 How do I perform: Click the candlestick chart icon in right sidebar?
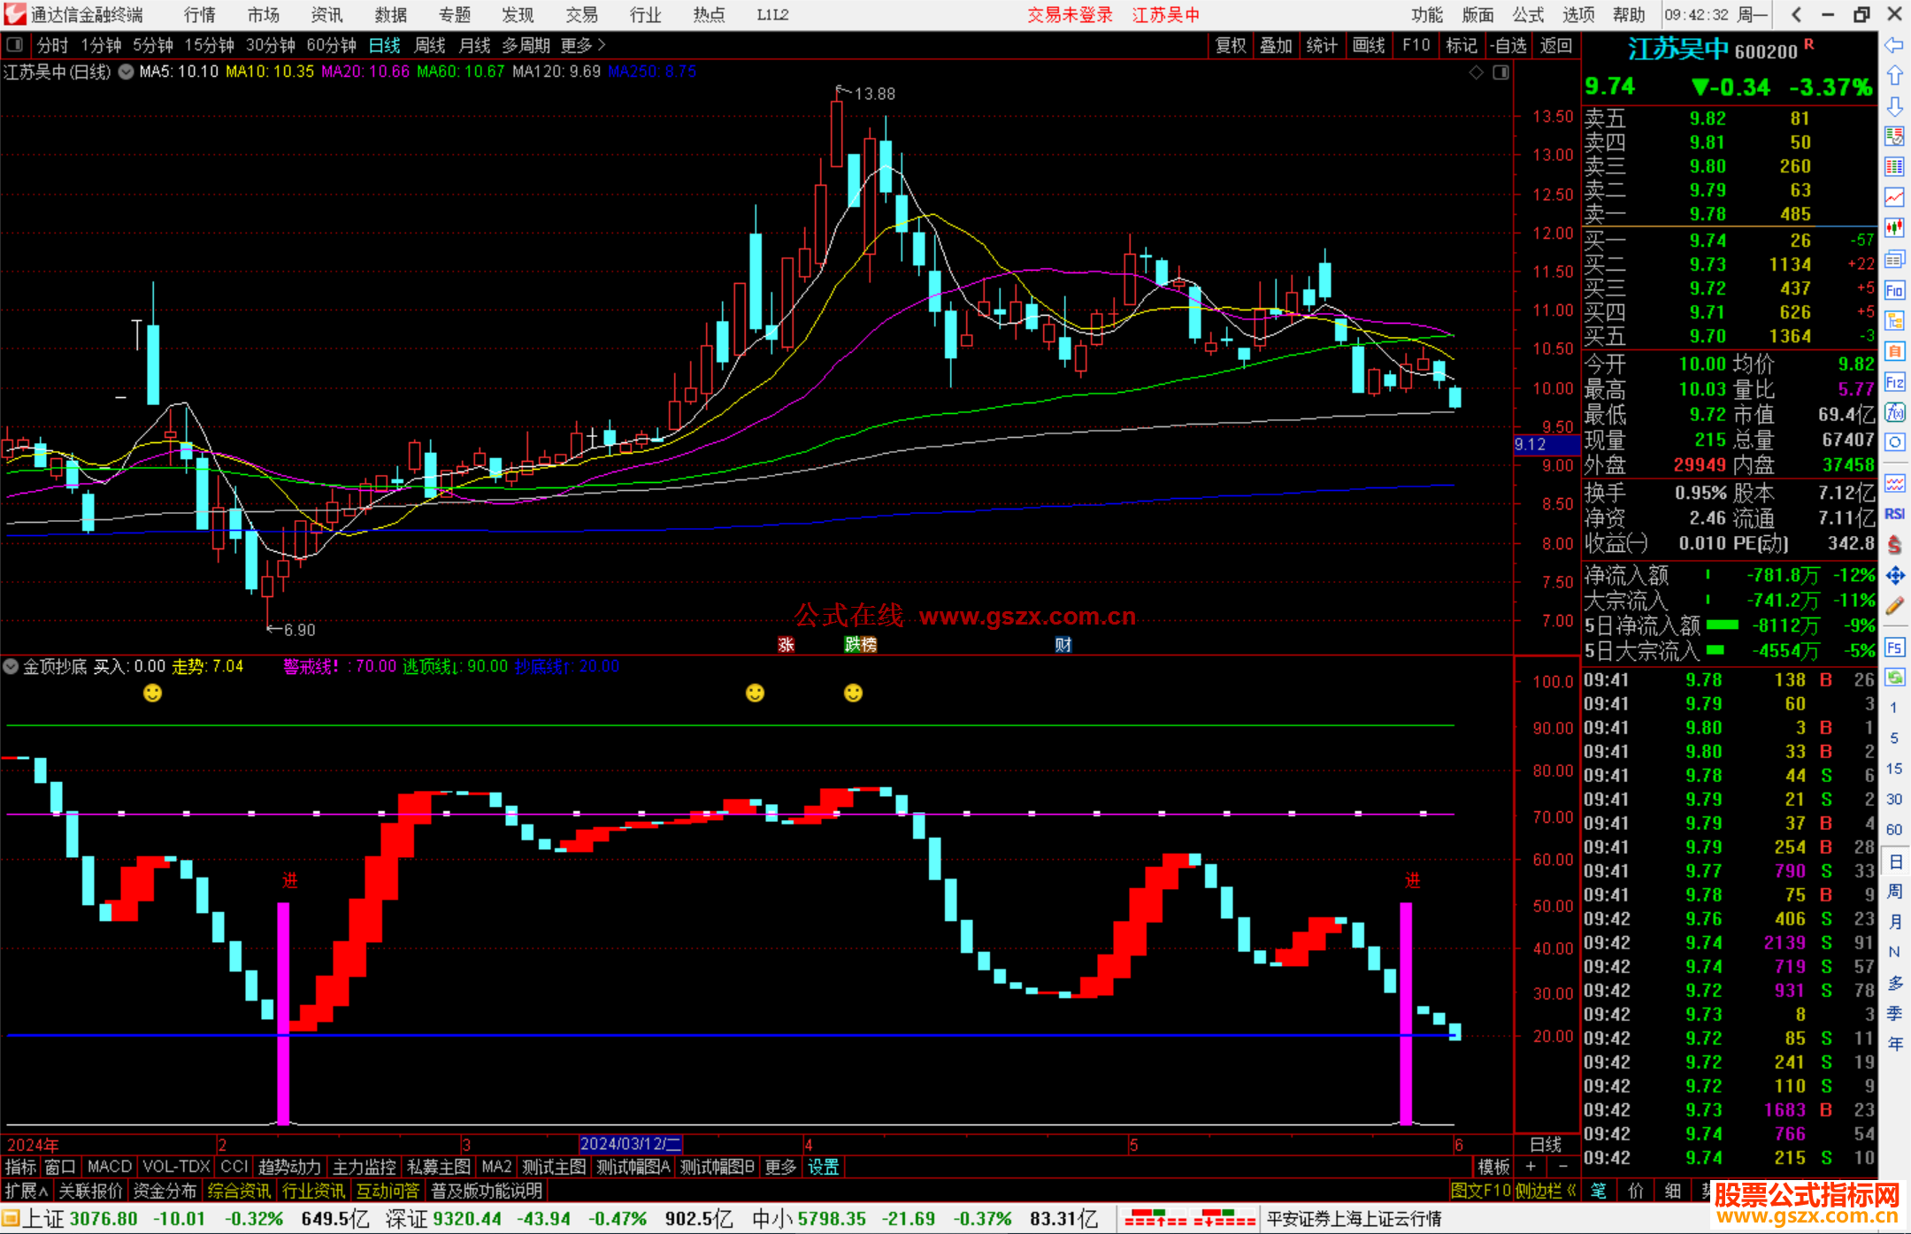(1894, 228)
